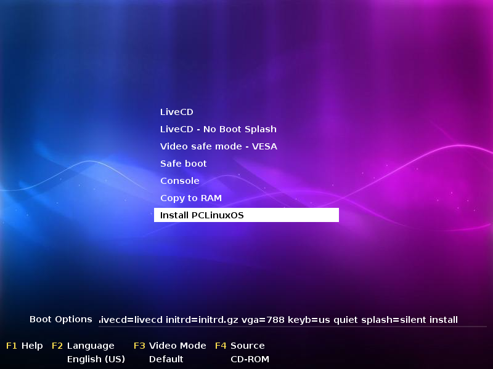Select Video safe mode - VESA entry
The height and width of the screenshot is (369, 493).
[x=219, y=146]
